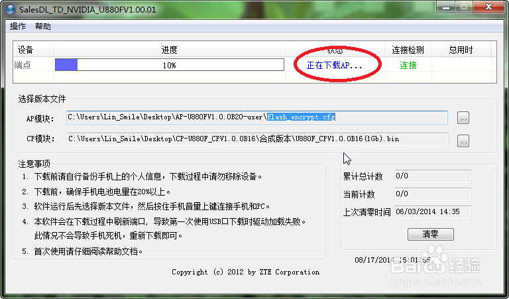Click the 累计总计数 label
This screenshot has height=299, width=509.
pyautogui.click(x=363, y=176)
